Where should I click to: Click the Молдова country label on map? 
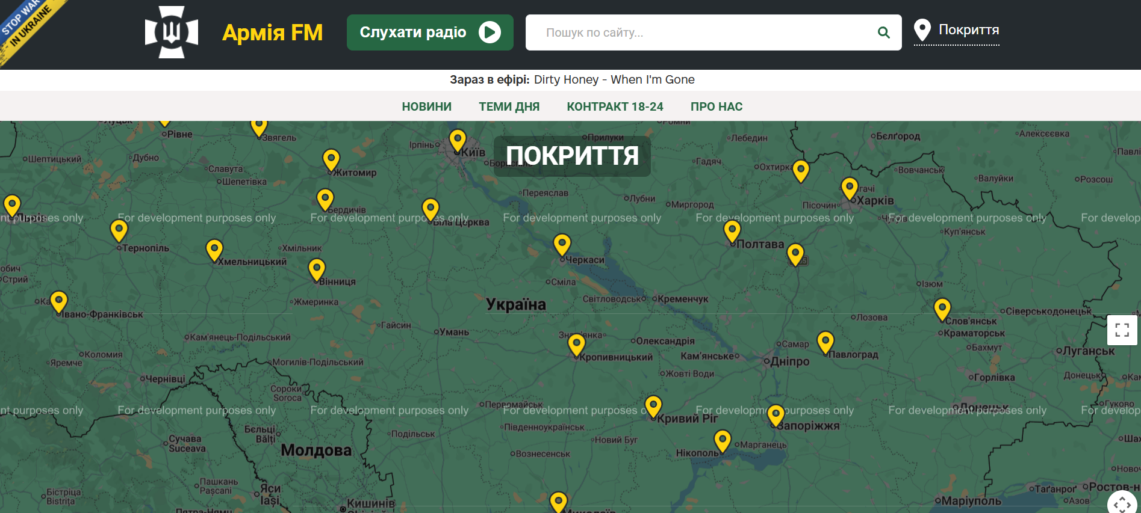pyautogui.click(x=316, y=450)
